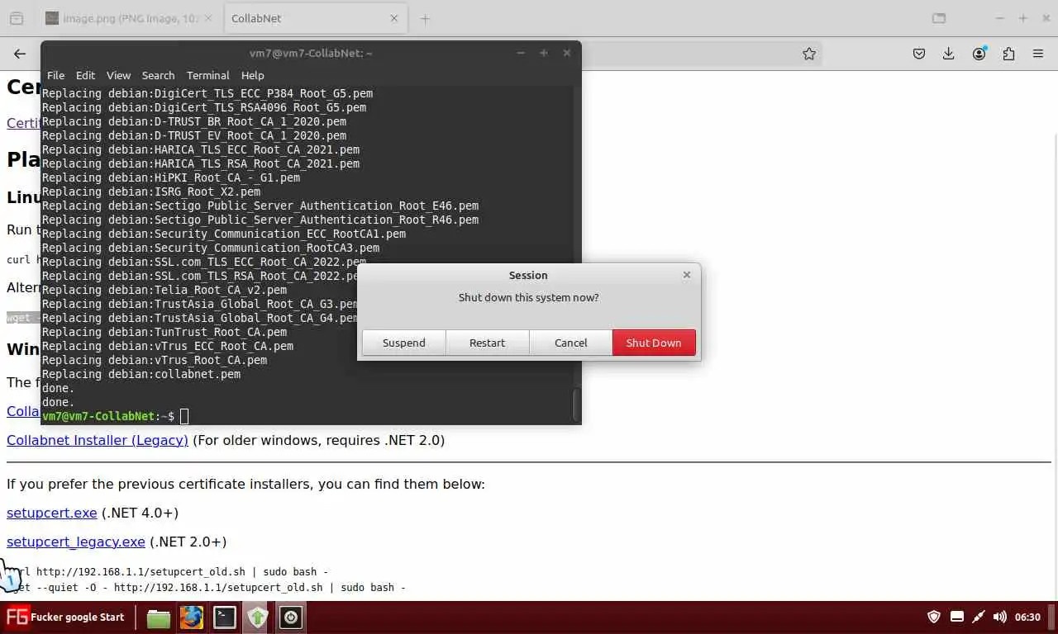The height and width of the screenshot is (634, 1058).
Task: Open the file manager folder icon in taskbar
Action: click(158, 617)
